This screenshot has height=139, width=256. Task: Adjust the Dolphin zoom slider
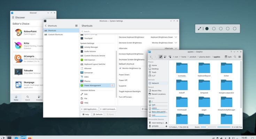(x=207, y=127)
